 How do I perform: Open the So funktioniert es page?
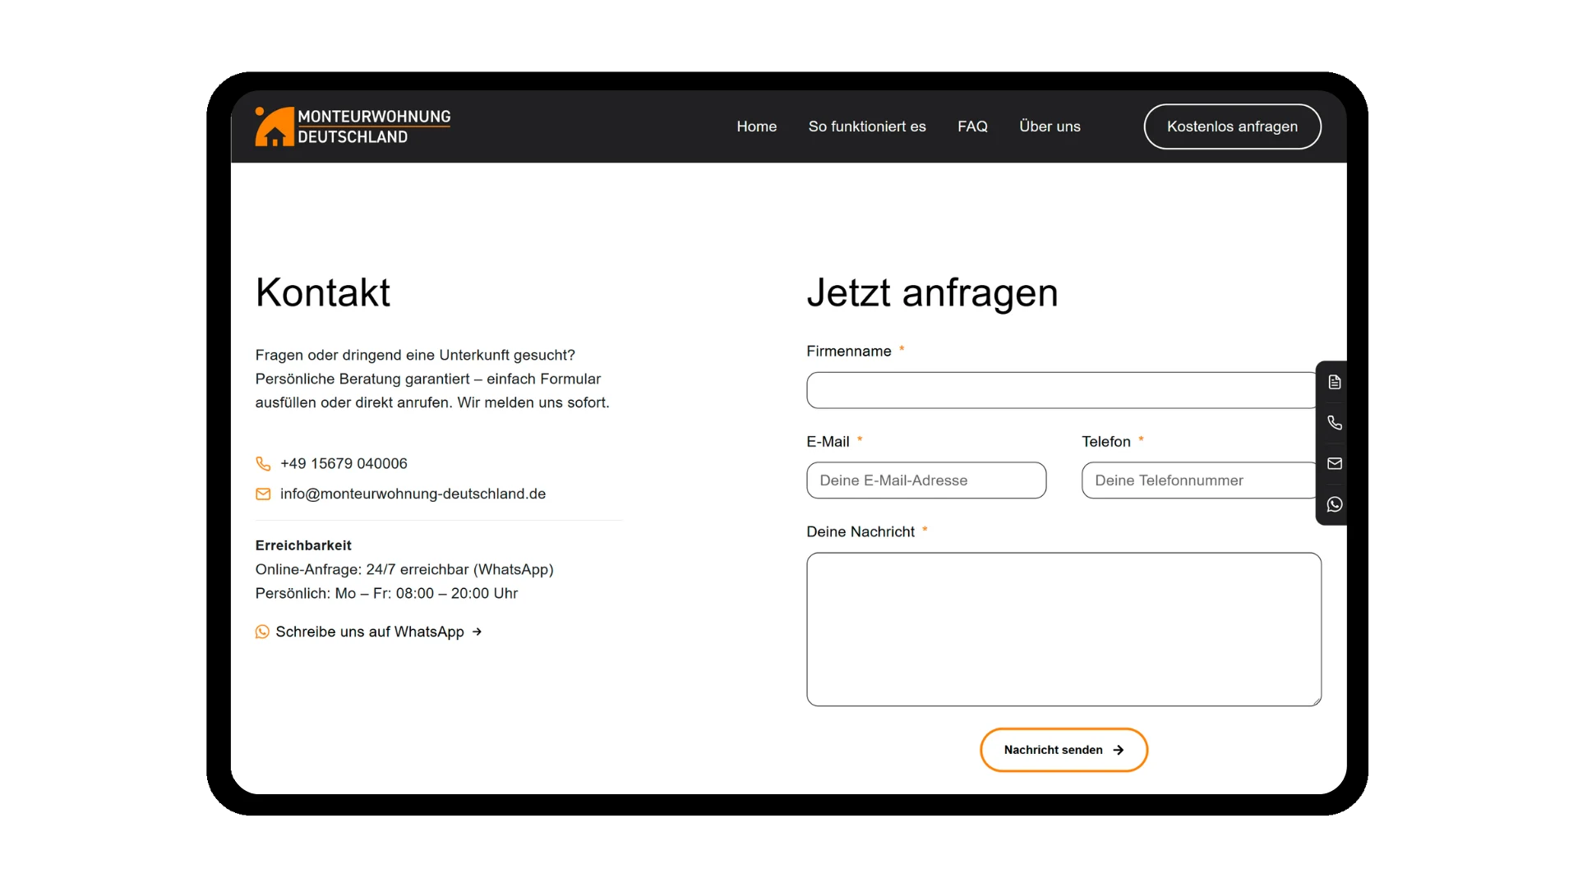[x=867, y=126]
